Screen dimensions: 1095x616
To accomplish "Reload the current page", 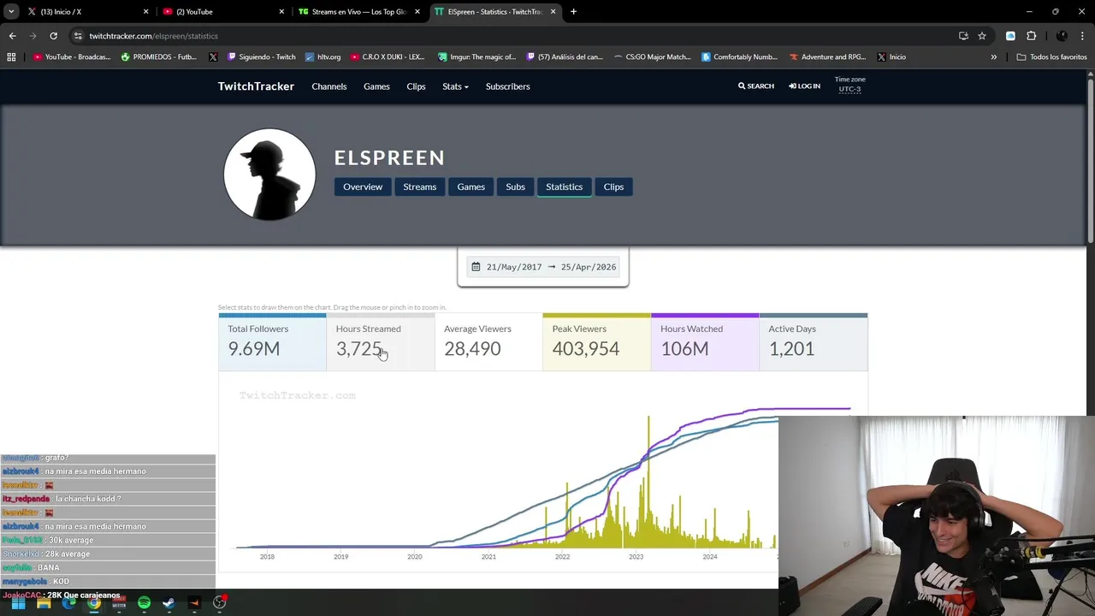I will click(x=53, y=36).
